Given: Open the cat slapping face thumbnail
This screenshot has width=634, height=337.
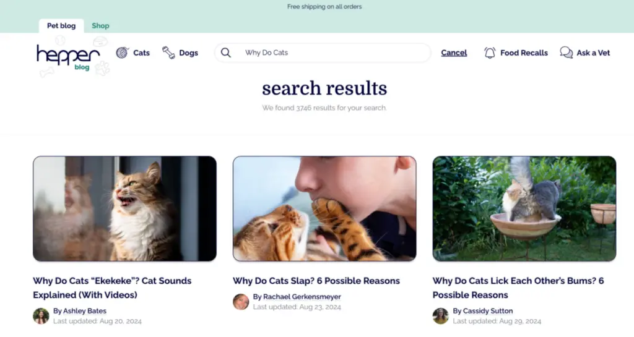Looking at the screenshot, I should click(x=324, y=208).
